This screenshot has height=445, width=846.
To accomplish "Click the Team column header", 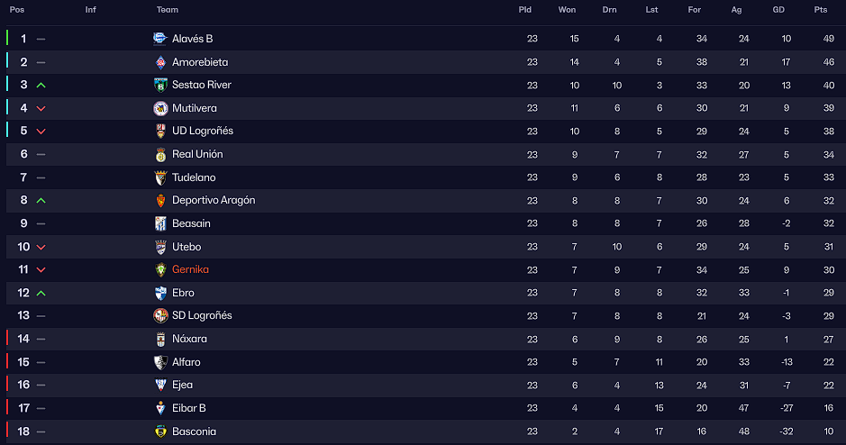I will (168, 10).
